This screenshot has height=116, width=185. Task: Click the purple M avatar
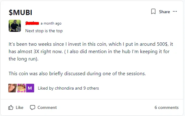click(30, 88)
